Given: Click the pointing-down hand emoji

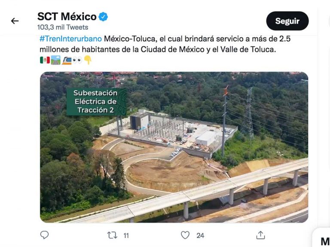Looking at the screenshot, I should pyautogui.click(x=88, y=60).
